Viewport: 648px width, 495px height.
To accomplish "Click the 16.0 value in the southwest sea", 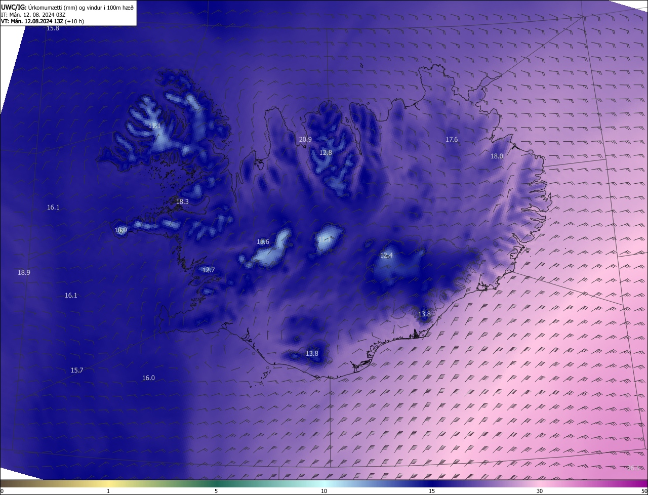I will point(148,378).
